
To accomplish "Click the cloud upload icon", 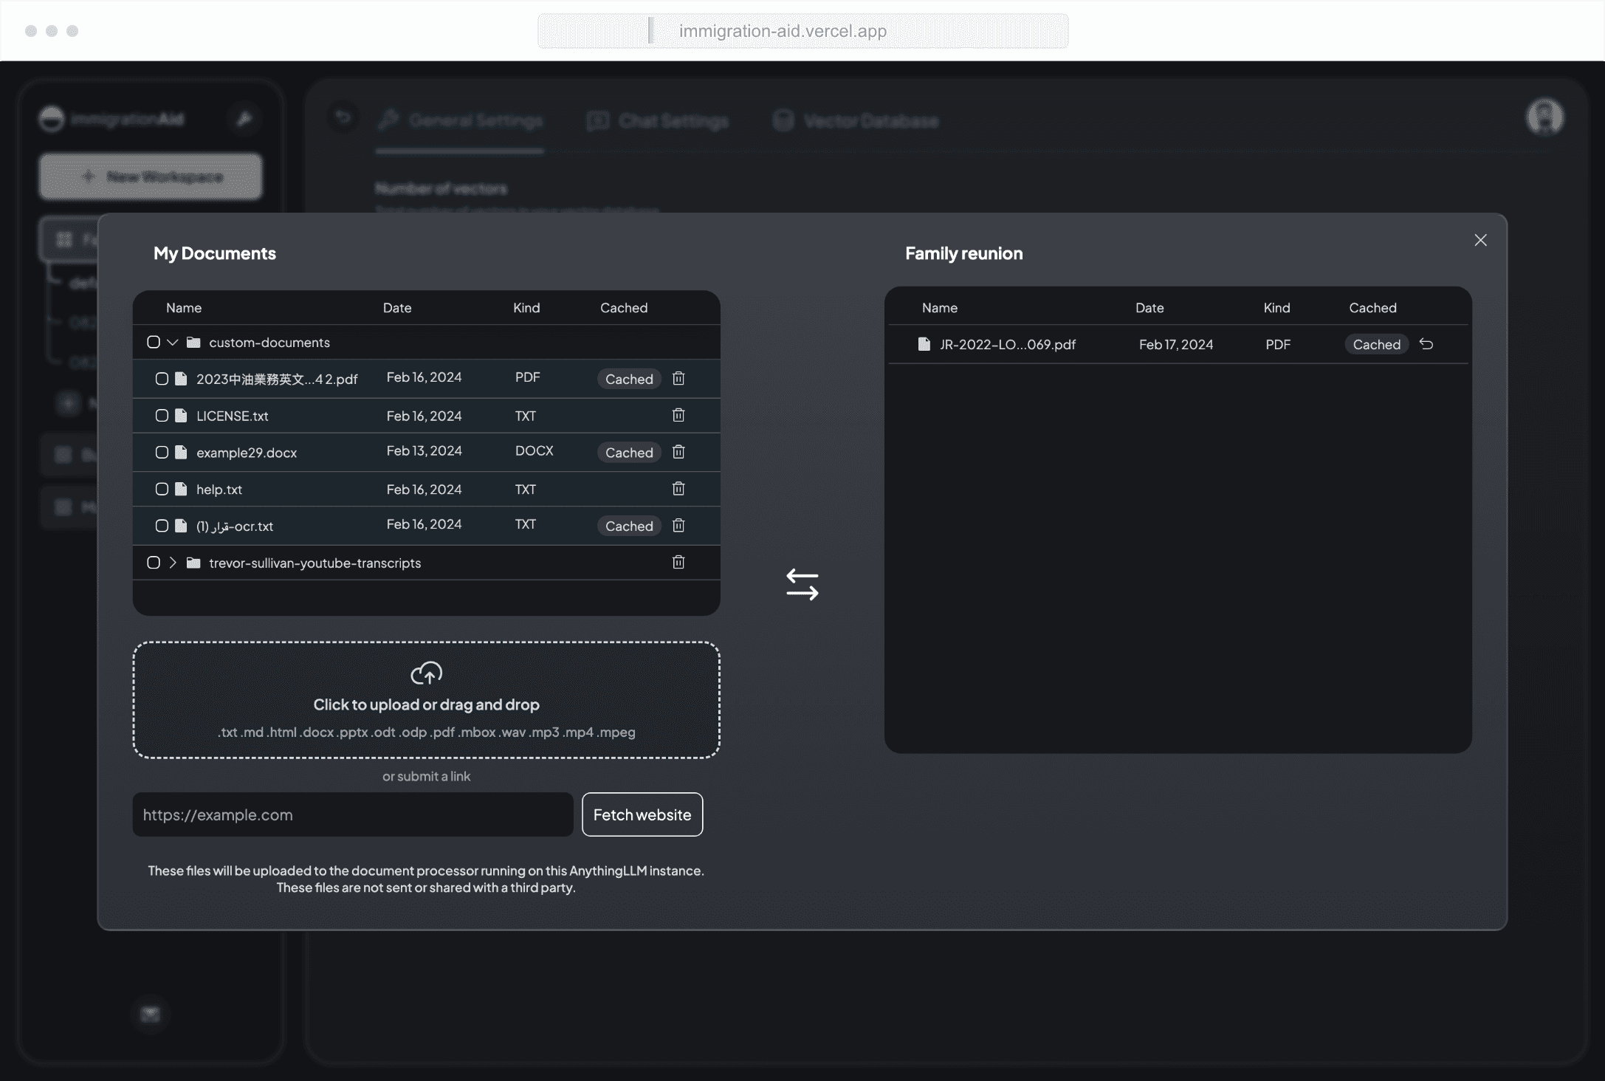I will click(x=426, y=673).
